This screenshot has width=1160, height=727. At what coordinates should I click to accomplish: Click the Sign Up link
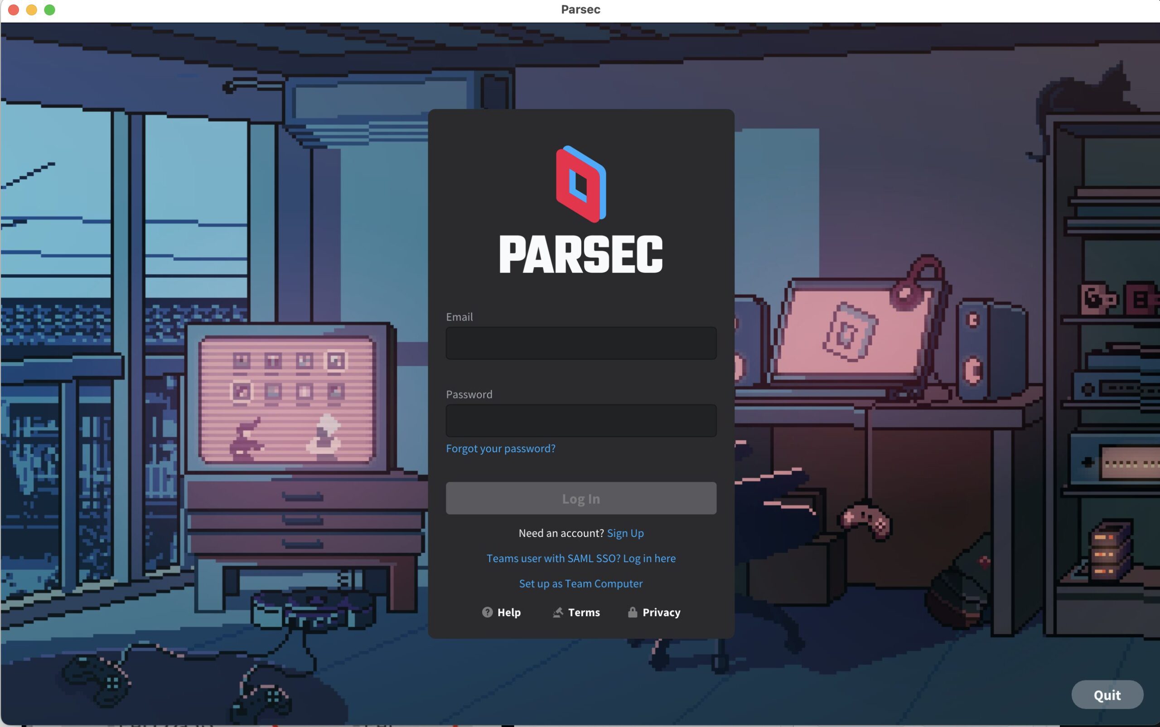(x=625, y=533)
